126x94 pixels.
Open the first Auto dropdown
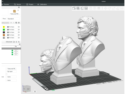[x=11, y=77]
